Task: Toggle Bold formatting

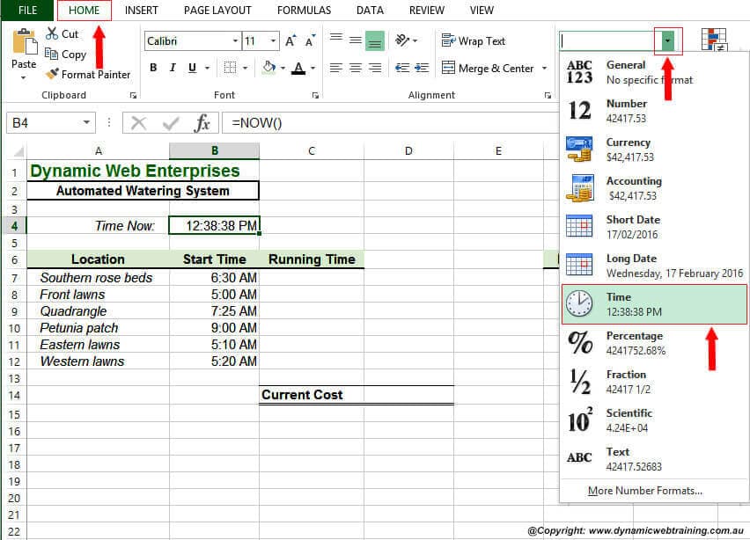Action: (153, 67)
